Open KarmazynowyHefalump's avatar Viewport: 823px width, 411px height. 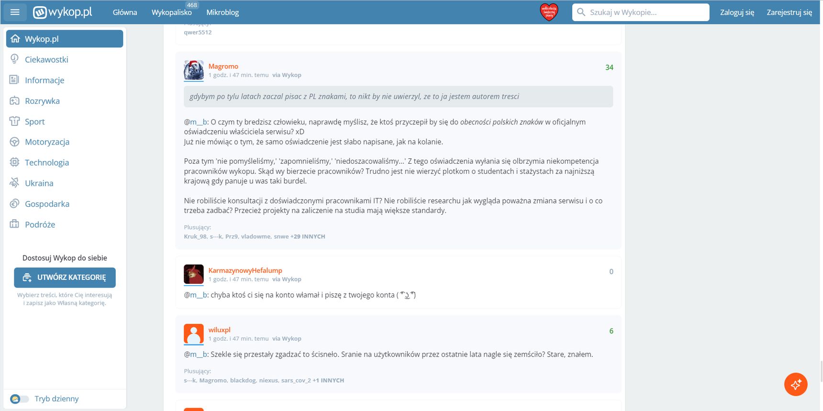coord(194,275)
